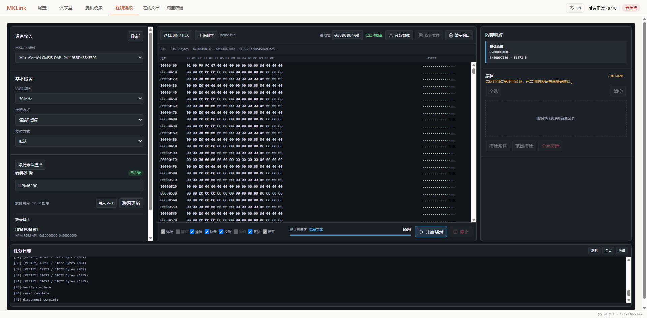647x318 pixels.
Task: Click the task log scrollbar
Action: pos(629,280)
